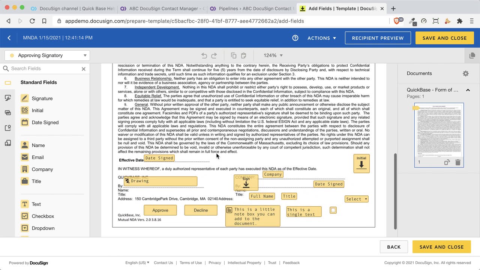Open Brave Shields icon in address bar
The width and height of the screenshot is (480, 270).
pos(397,21)
